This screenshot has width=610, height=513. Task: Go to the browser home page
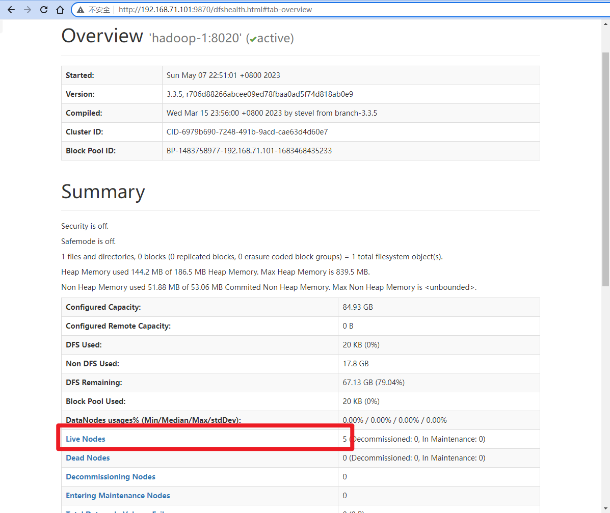click(x=60, y=10)
